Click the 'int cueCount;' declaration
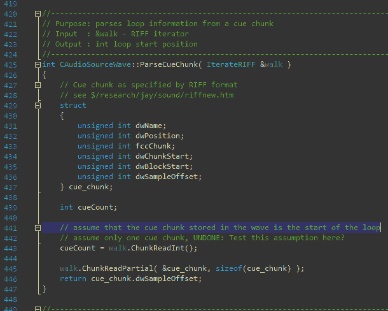388x311 pixels. coord(88,207)
